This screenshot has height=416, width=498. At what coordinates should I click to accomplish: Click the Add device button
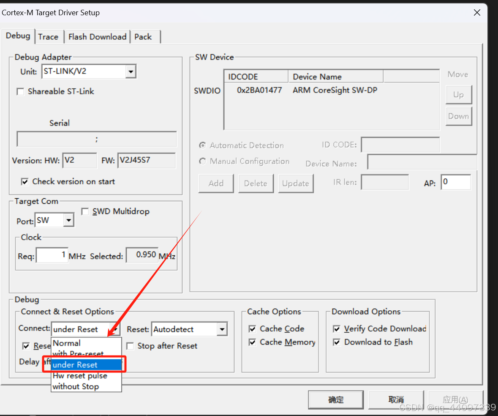pos(216,183)
